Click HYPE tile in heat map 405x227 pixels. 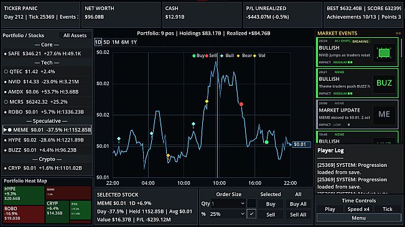point(24,195)
